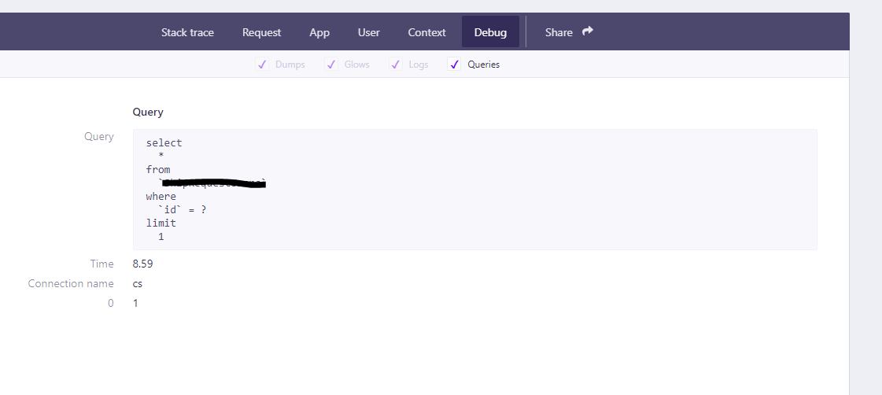Click the Share button
882x395 pixels.
click(x=569, y=32)
